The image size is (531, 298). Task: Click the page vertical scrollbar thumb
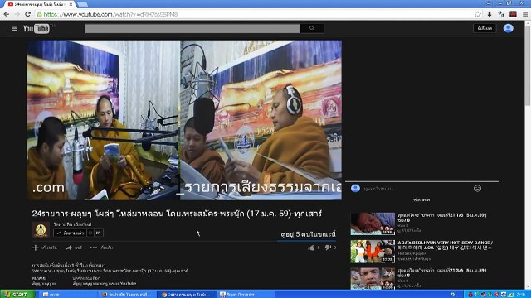point(528,66)
